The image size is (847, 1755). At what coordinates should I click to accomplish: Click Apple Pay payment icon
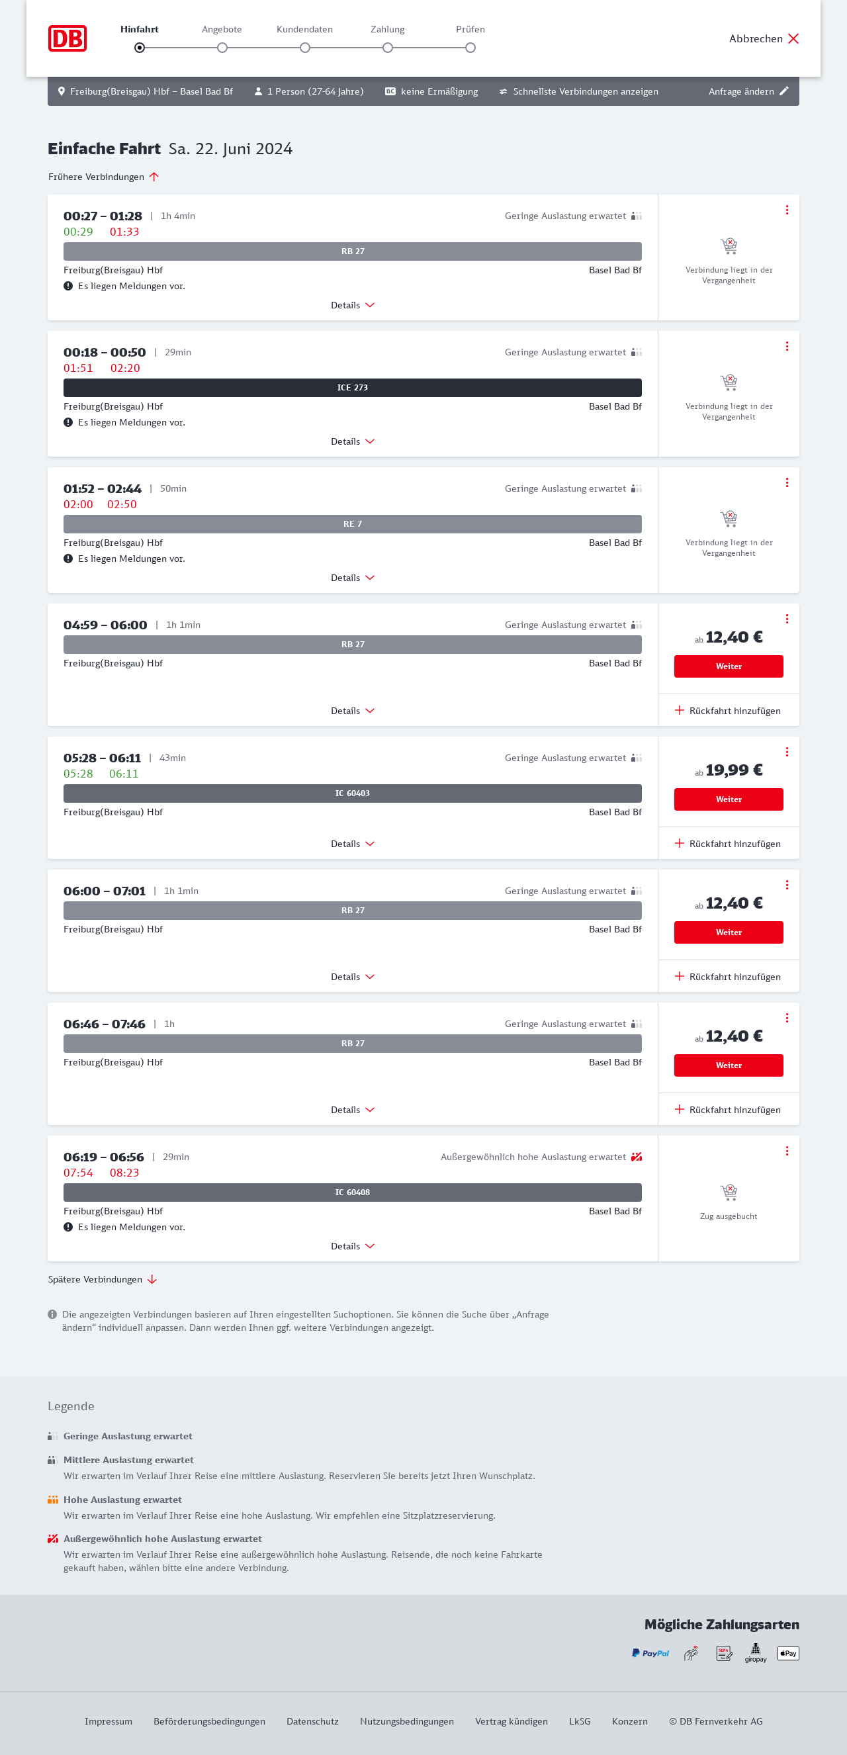pos(787,1653)
